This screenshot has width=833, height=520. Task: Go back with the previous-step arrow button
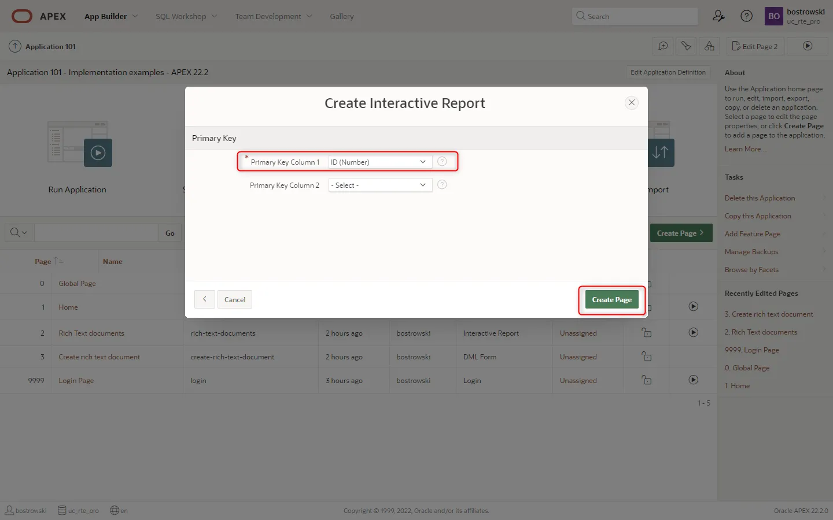coord(205,299)
